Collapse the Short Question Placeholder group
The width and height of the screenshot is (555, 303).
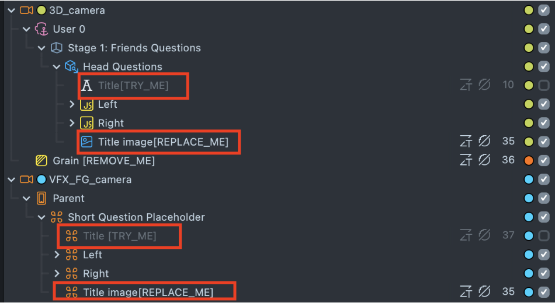point(41,217)
